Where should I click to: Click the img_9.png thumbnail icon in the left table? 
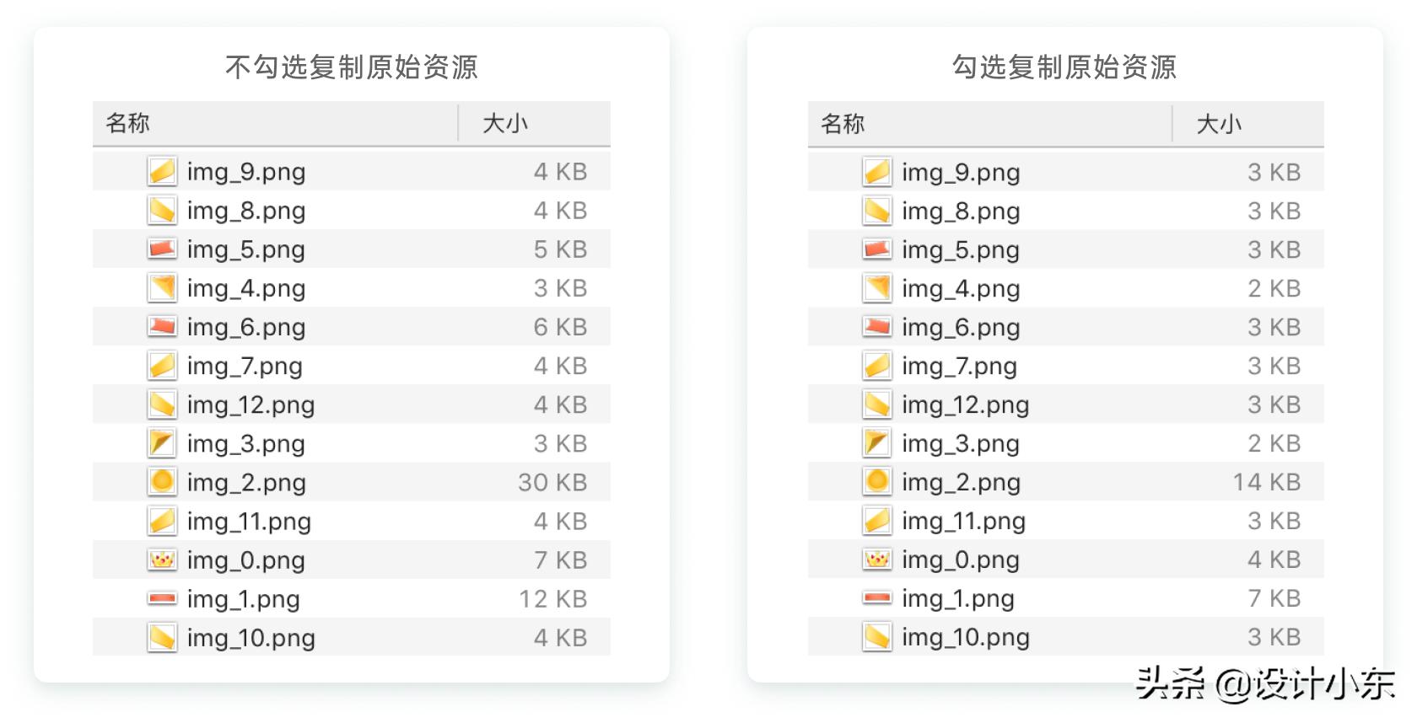(164, 171)
